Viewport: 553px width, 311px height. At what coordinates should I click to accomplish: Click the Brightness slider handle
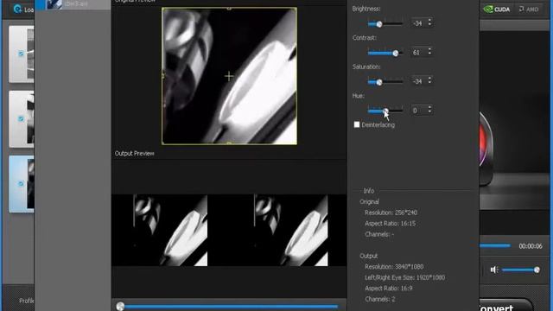point(379,24)
